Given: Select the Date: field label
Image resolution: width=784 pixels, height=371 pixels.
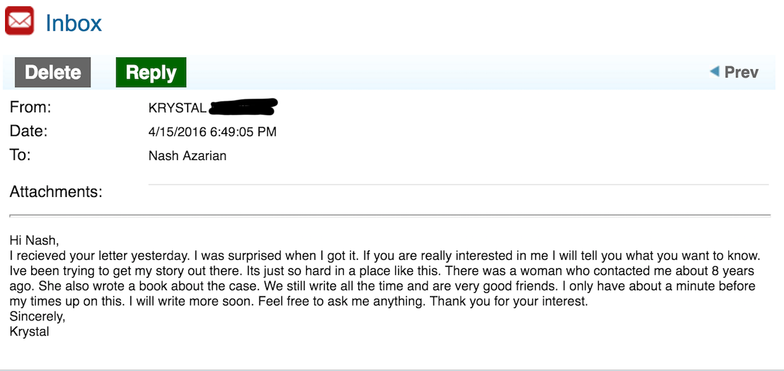Looking at the screenshot, I should 29,132.
